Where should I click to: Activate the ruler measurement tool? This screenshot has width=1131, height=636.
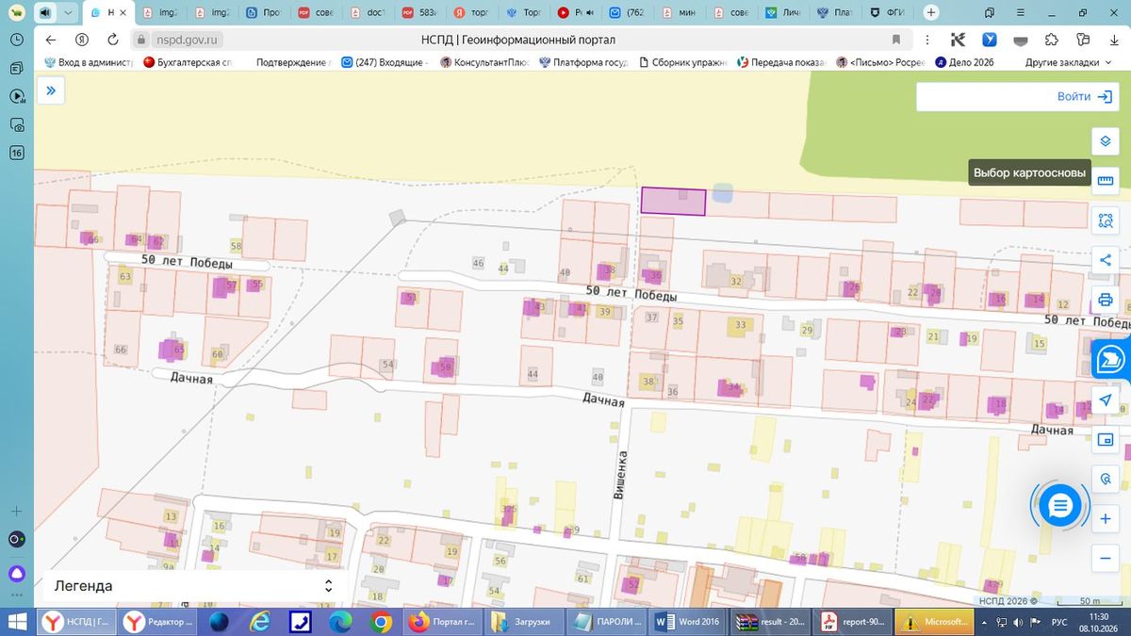pyautogui.click(x=1105, y=181)
